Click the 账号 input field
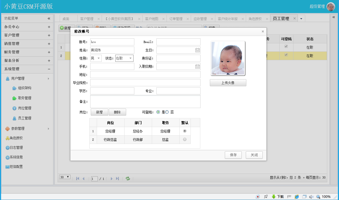 pos(112,42)
